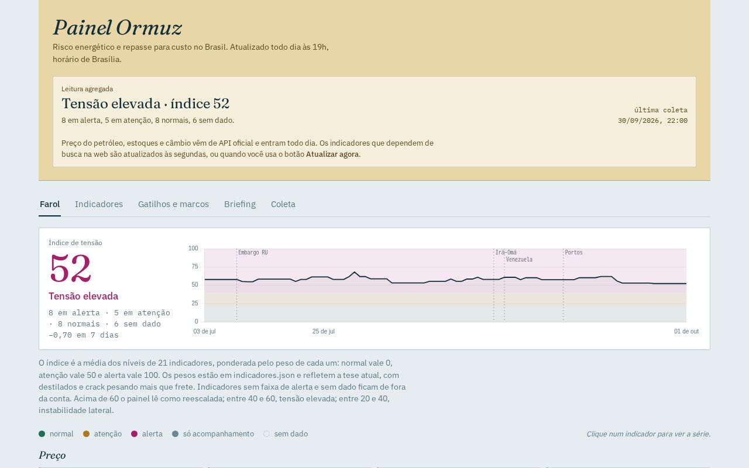Click the magenta alerta legend dot
749x468 pixels.
point(135,433)
